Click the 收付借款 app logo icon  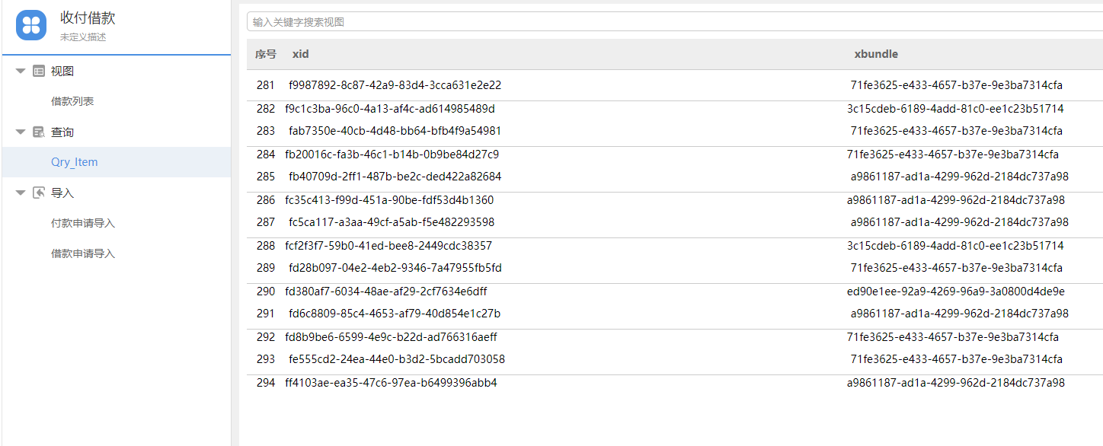point(31,25)
